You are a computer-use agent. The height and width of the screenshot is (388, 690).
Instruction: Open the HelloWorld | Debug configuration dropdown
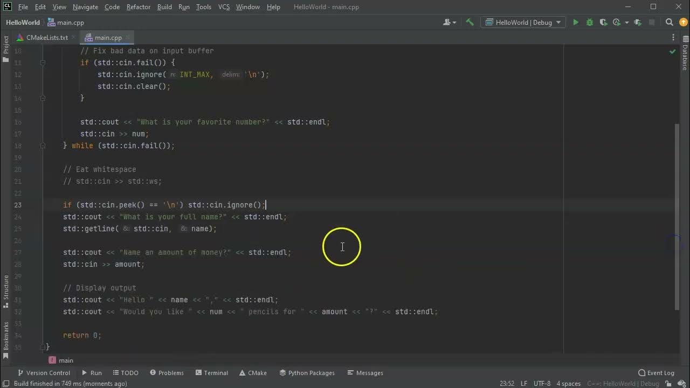click(523, 23)
